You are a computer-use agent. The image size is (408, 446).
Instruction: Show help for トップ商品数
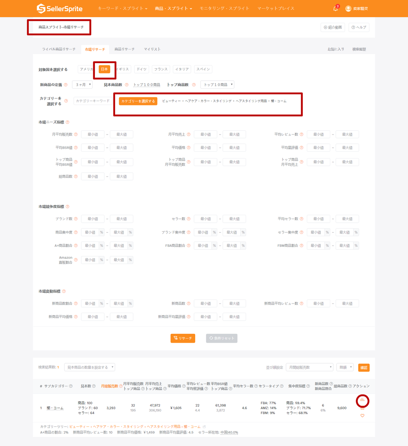(x=194, y=85)
